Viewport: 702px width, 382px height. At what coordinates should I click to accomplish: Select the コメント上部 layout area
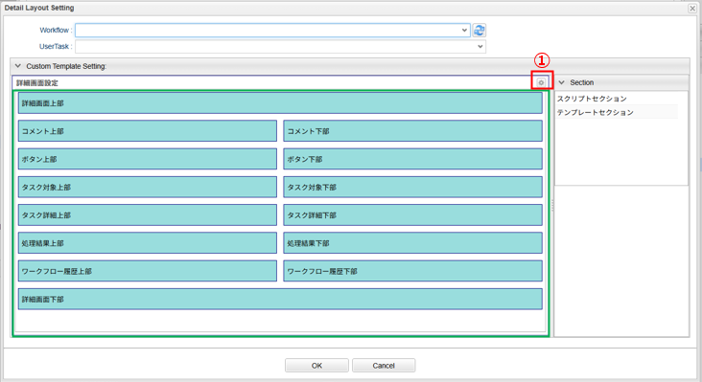point(148,131)
